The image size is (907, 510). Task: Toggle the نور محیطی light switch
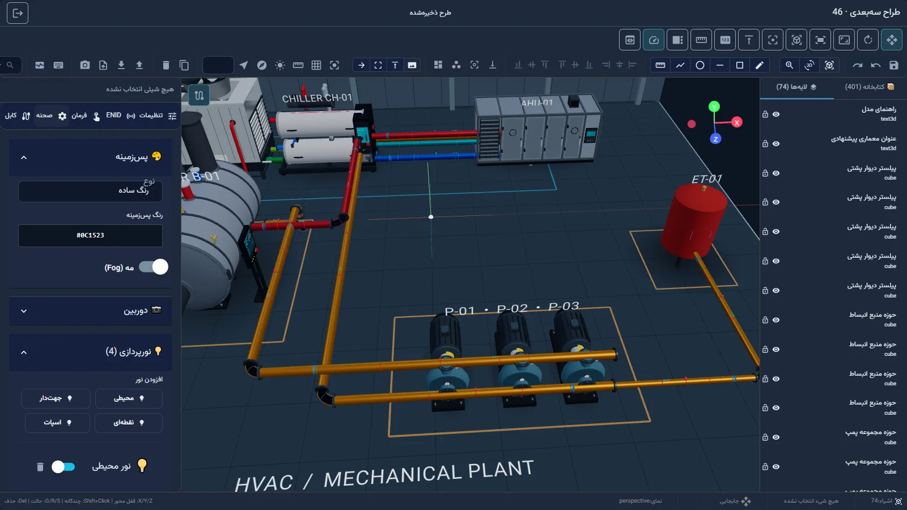click(x=63, y=466)
